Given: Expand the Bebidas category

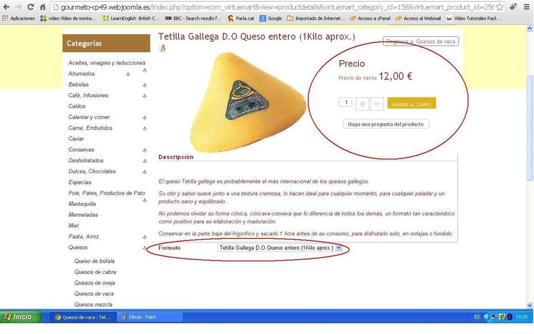Looking at the screenshot, I should click(x=145, y=85).
